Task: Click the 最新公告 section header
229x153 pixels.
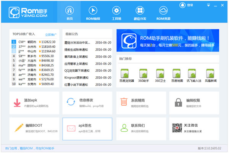Action: tap(72, 34)
